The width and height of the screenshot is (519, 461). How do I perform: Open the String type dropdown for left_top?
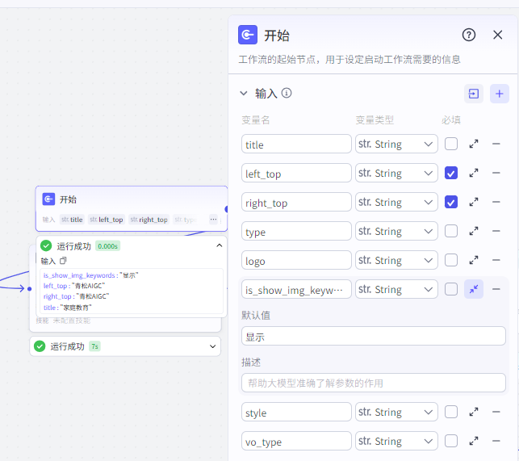[396, 173]
